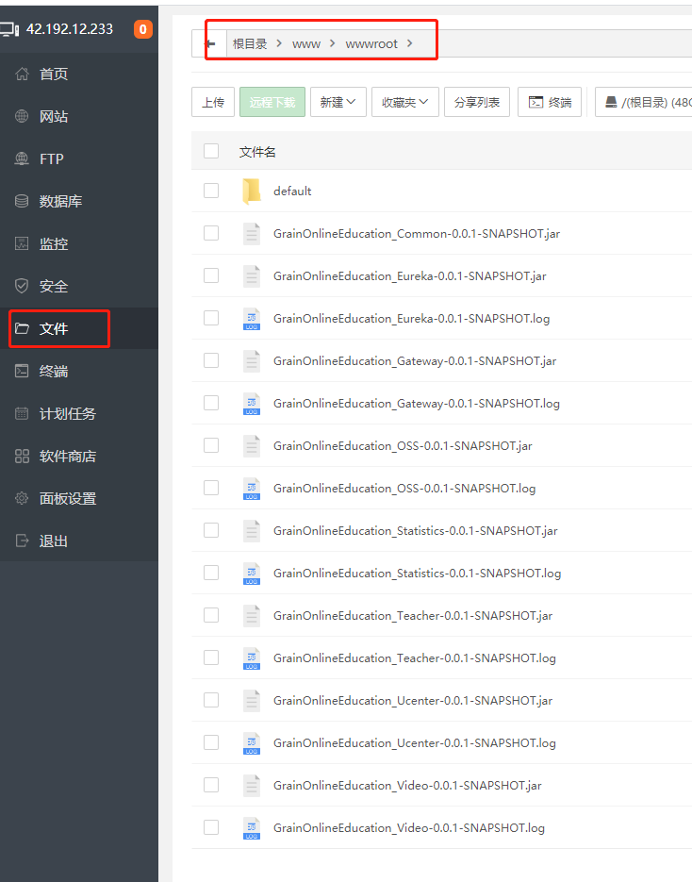Screen dimensions: 692x882
Task: Click wwwroot in the breadcrumb
Action: pos(371,44)
